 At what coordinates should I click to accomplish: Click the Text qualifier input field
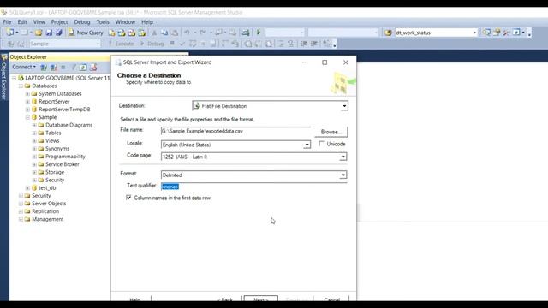(253, 187)
